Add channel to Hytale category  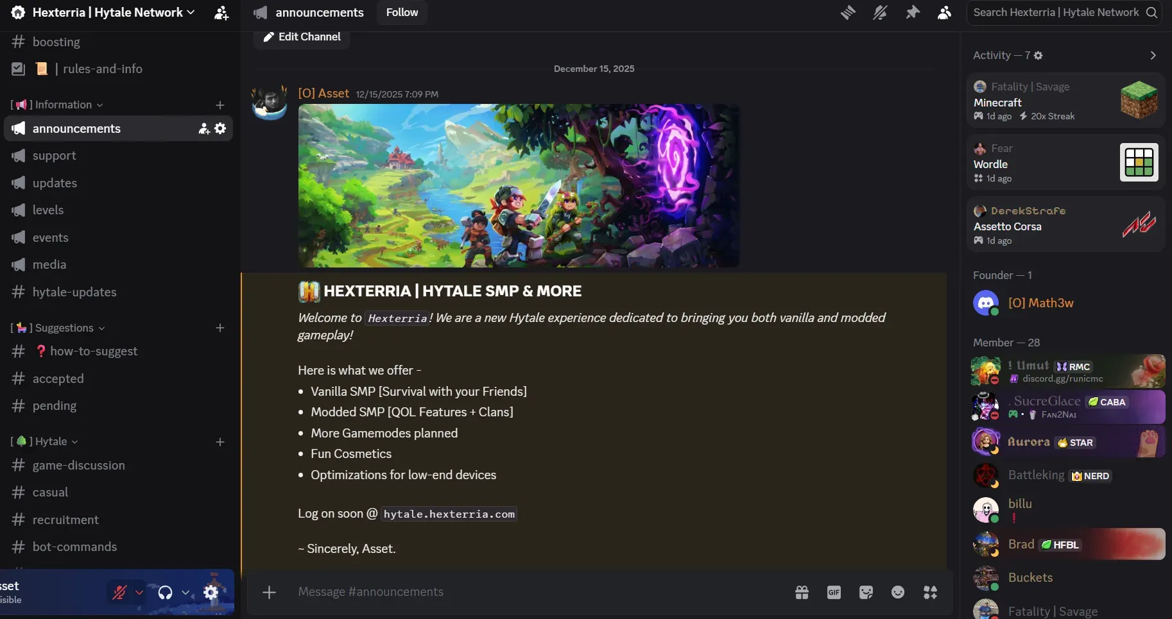coord(220,442)
